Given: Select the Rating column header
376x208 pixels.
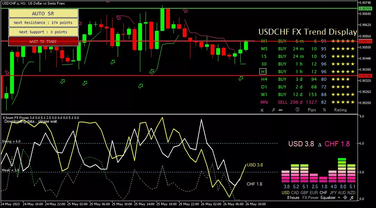Looking at the screenshot, I should click(340, 110).
